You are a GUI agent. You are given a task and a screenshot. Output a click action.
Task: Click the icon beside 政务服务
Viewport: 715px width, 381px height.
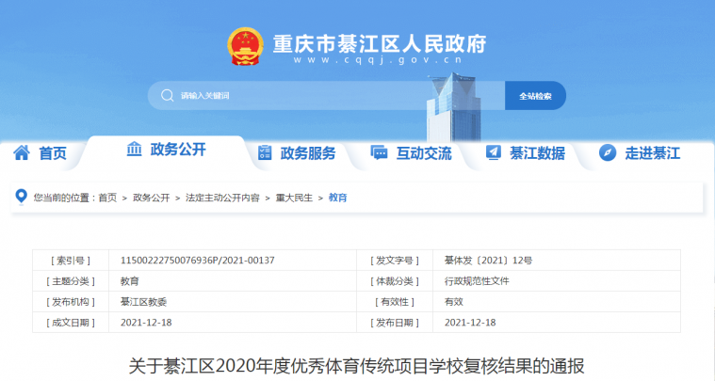click(x=265, y=152)
